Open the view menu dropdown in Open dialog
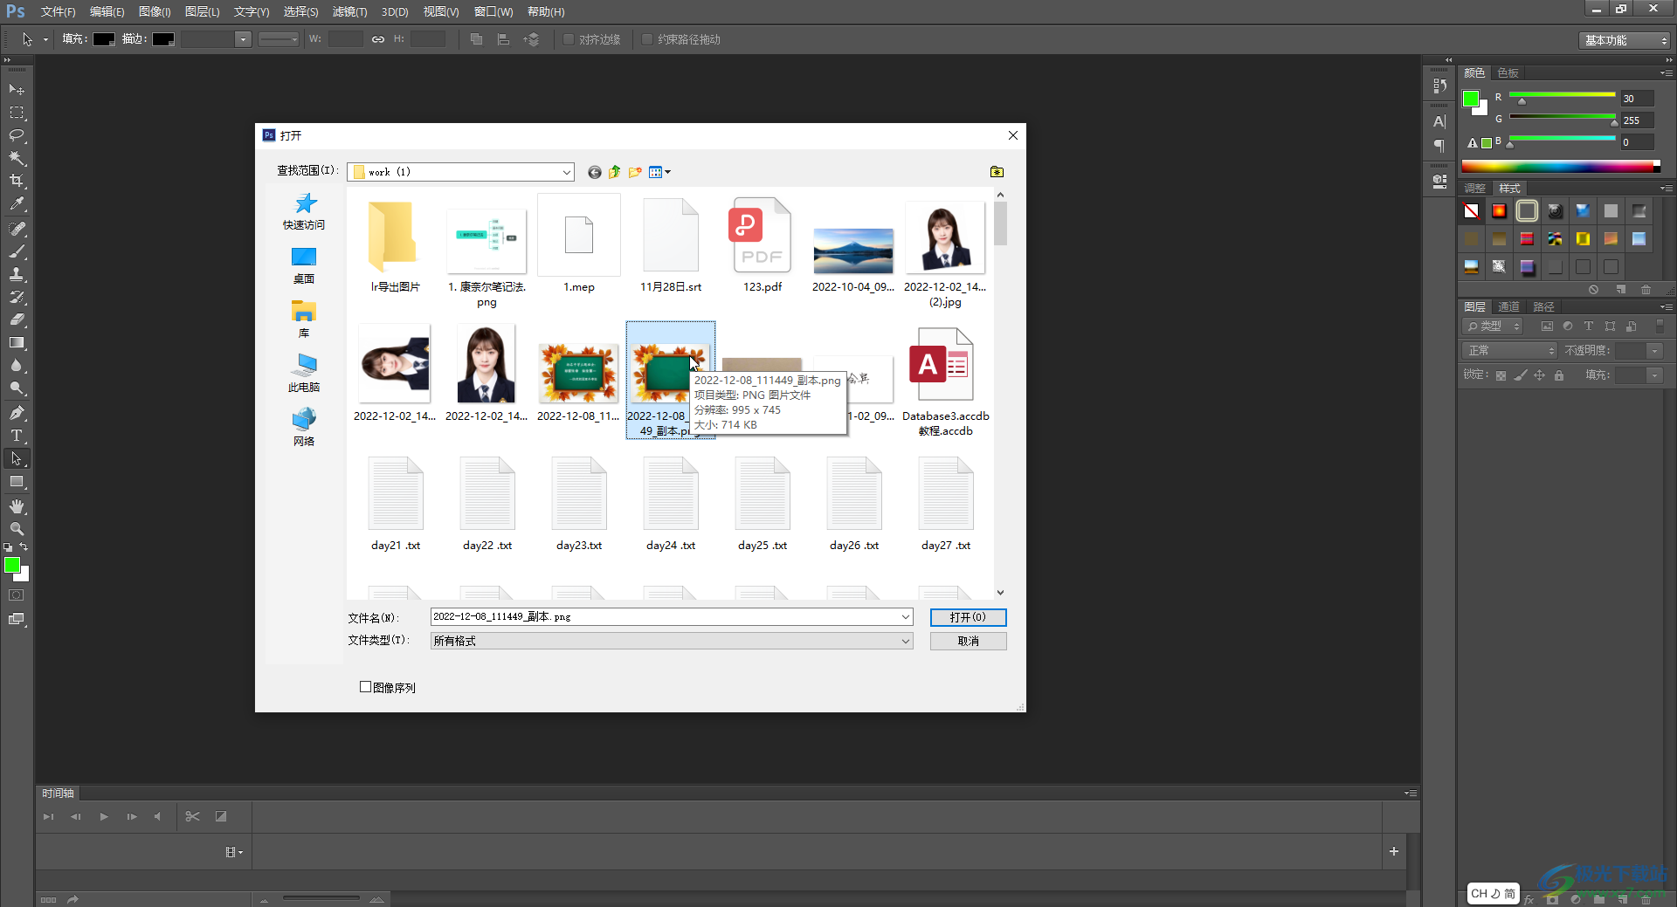This screenshot has height=907, width=1677. (x=660, y=172)
